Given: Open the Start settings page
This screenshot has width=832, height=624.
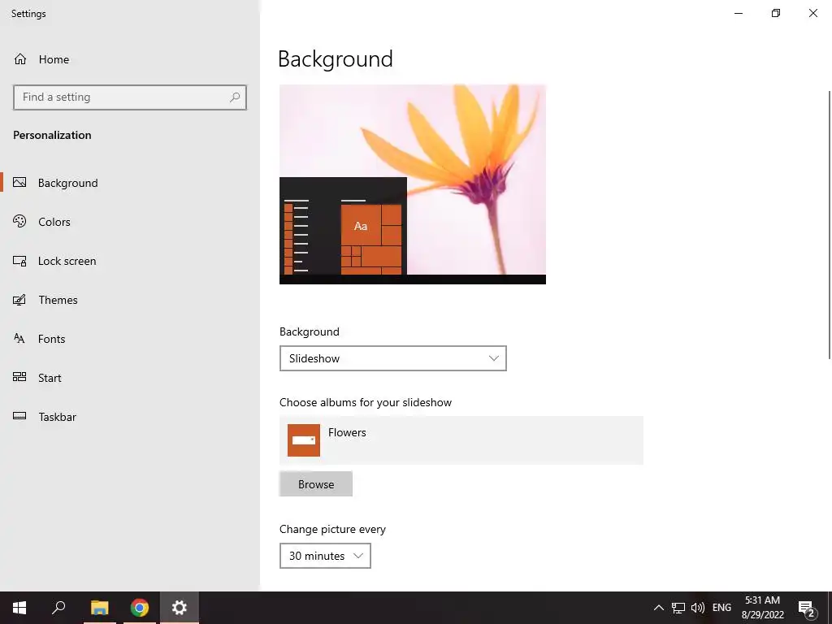Looking at the screenshot, I should pos(130,378).
